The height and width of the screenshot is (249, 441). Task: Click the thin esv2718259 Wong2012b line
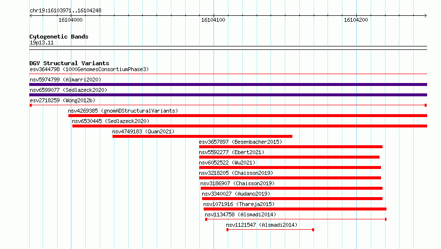(228, 105)
